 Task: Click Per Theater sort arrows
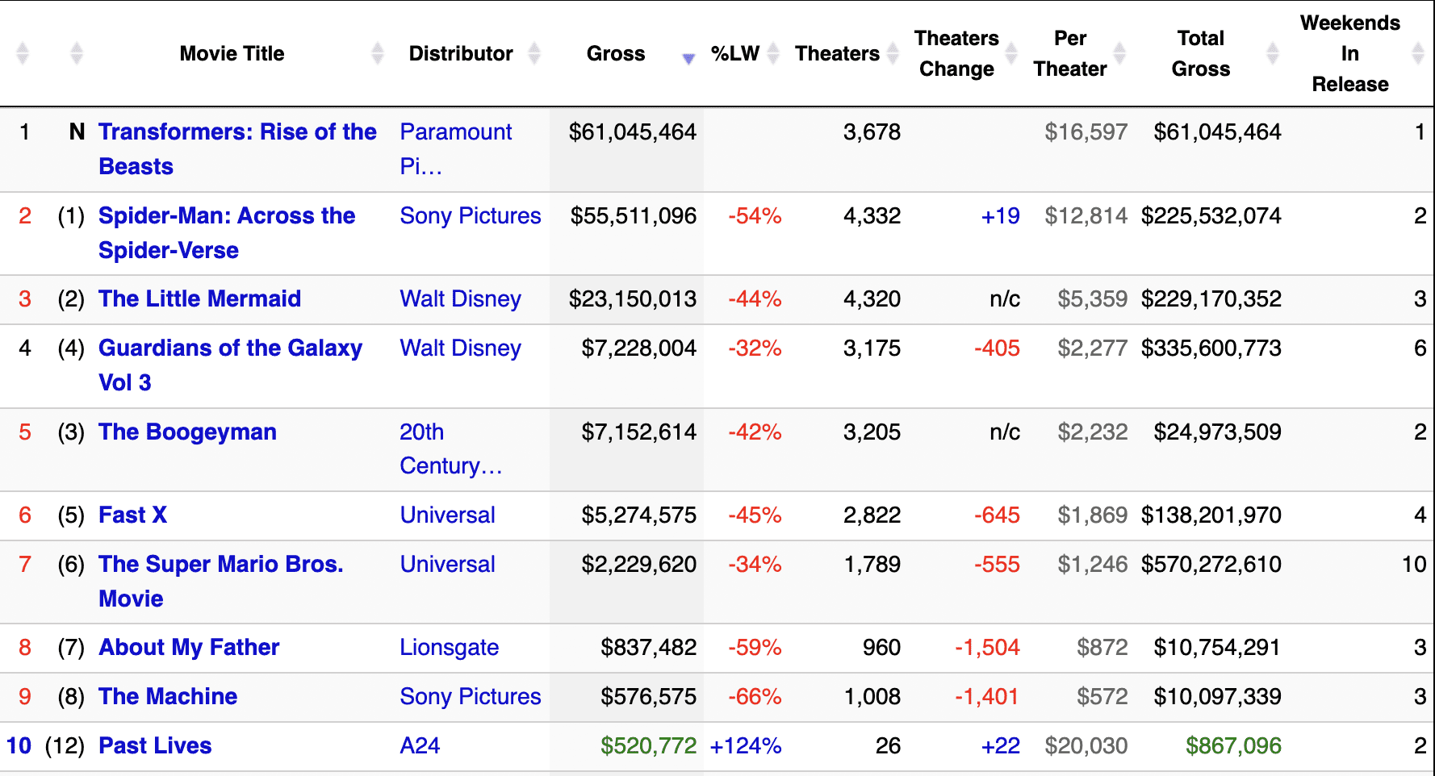pos(1119,53)
